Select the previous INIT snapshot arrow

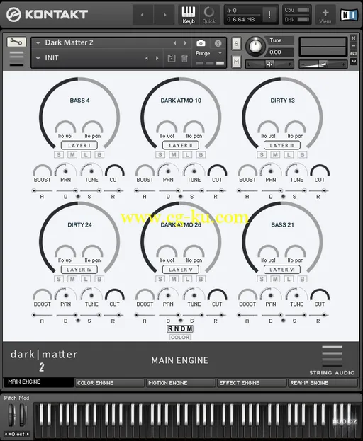[x=147, y=58]
